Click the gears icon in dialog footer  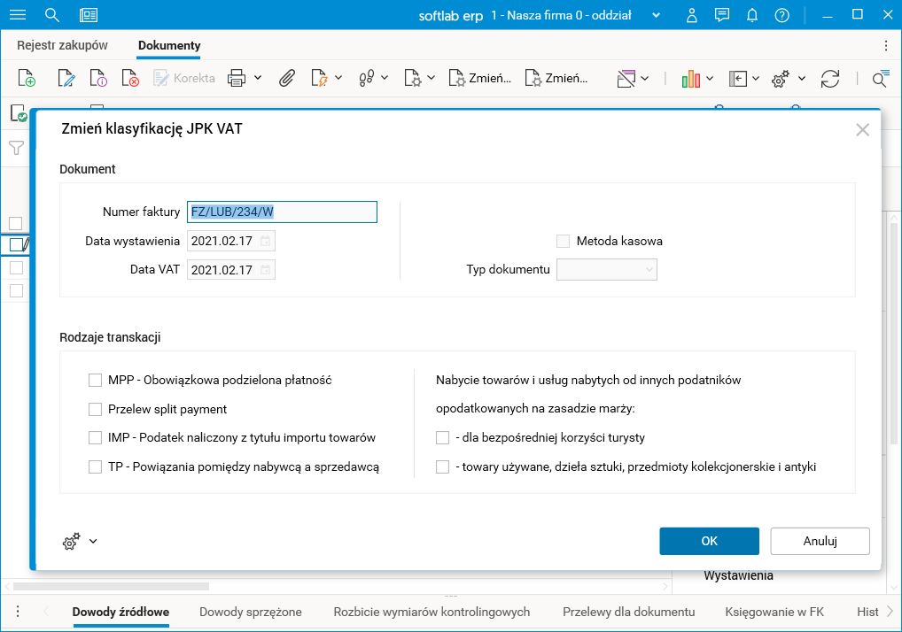click(72, 541)
